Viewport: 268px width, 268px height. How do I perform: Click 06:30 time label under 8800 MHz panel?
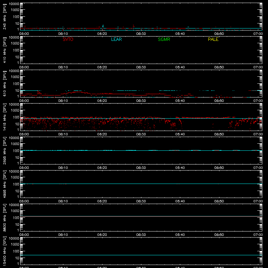pos(141,235)
